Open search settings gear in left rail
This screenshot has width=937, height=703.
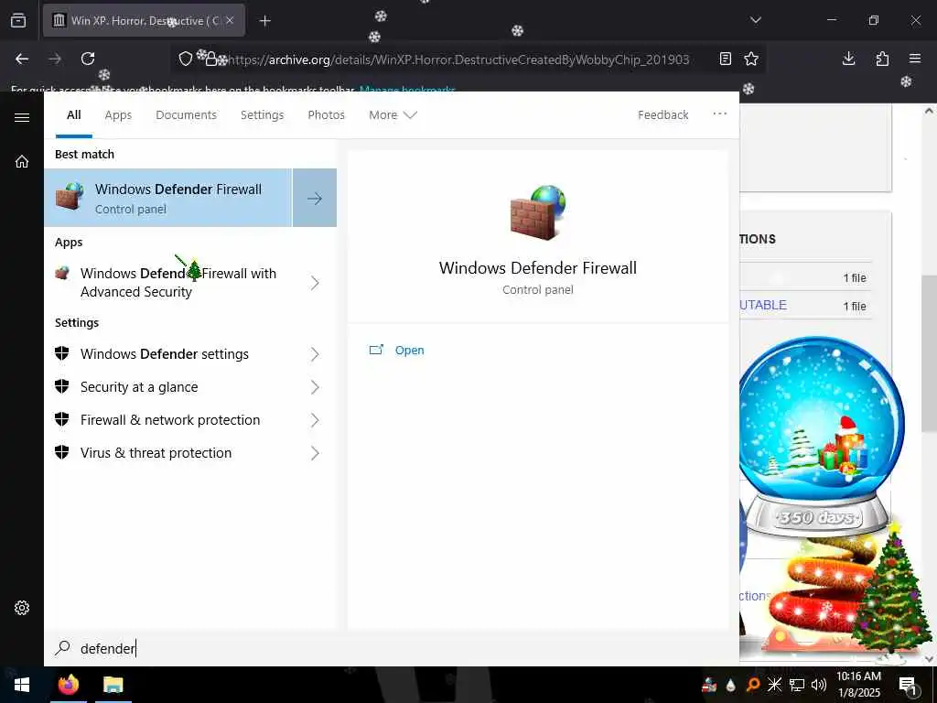click(22, 608)
